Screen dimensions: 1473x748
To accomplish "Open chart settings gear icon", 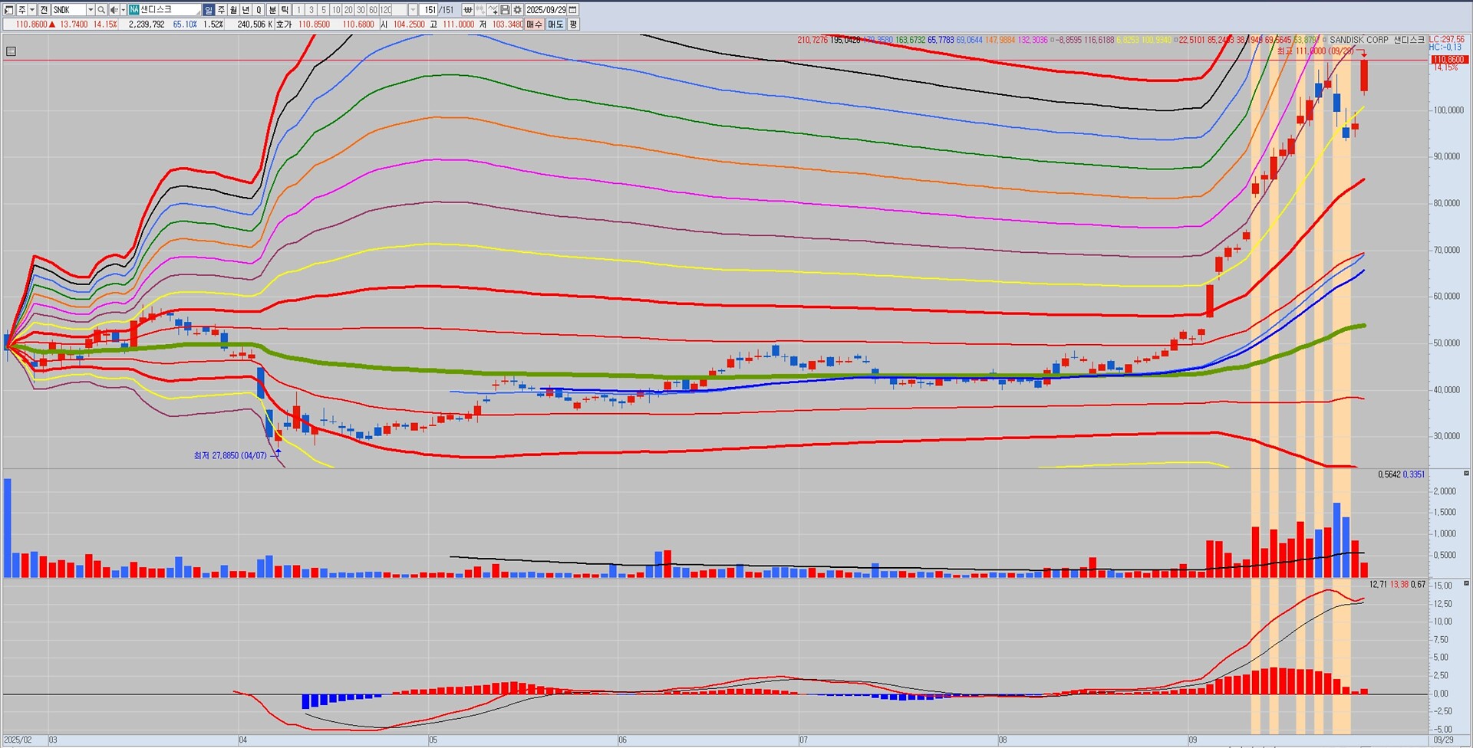I will tap(518, 10).
